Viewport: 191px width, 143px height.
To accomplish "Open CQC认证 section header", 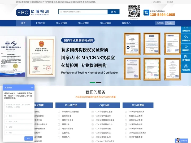I will 105,105.
